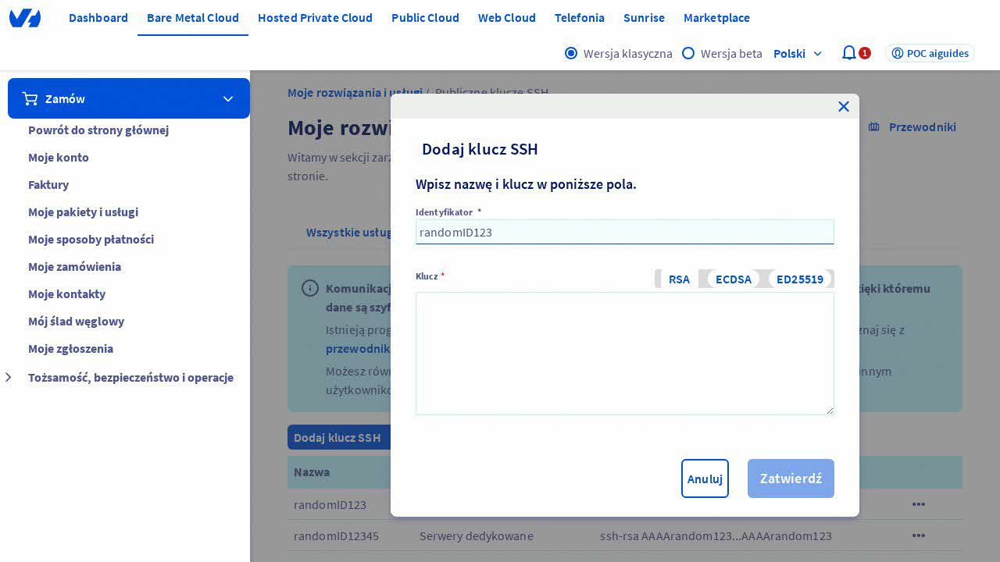Click the OVH logo icon
This screenshot has height=562, width=1000.
(x=25, y=18)
